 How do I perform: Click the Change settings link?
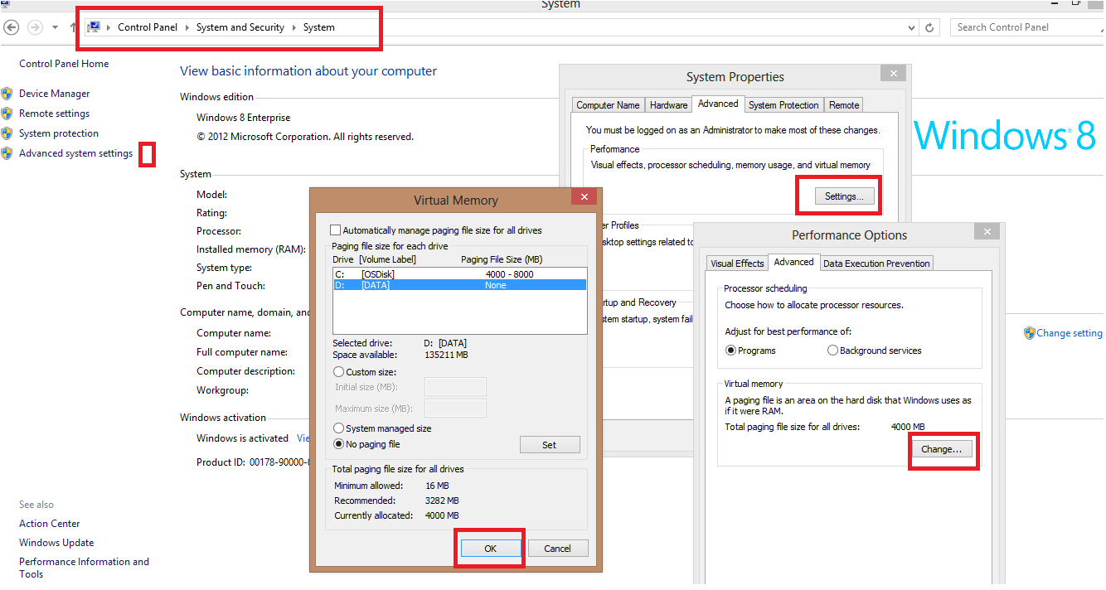click(x=1070, y=333)
